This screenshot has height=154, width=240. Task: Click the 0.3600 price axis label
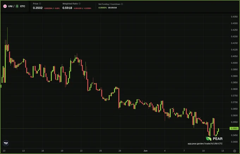(234, 115)
